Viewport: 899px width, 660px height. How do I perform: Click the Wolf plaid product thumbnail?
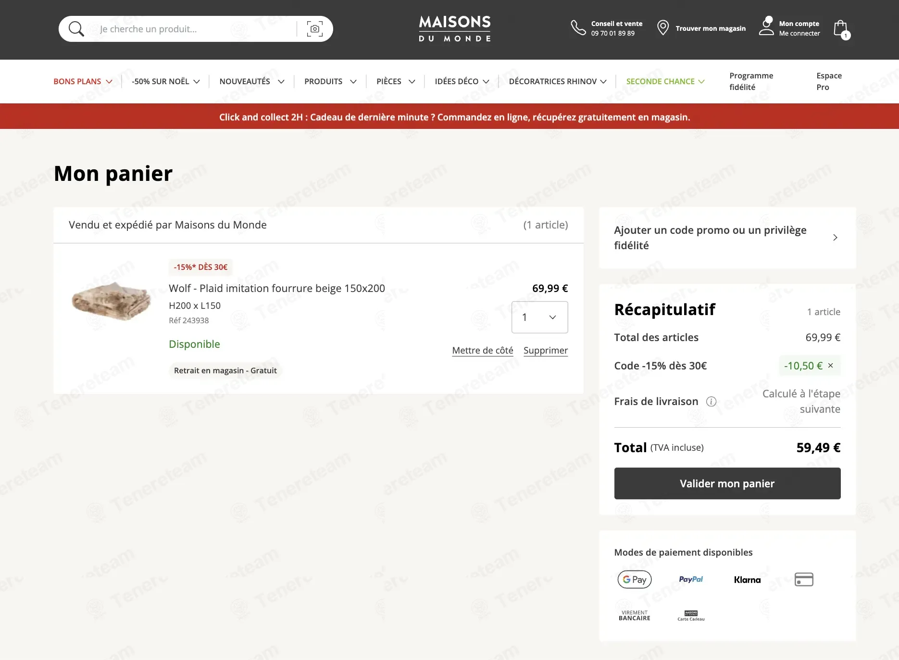111,301
